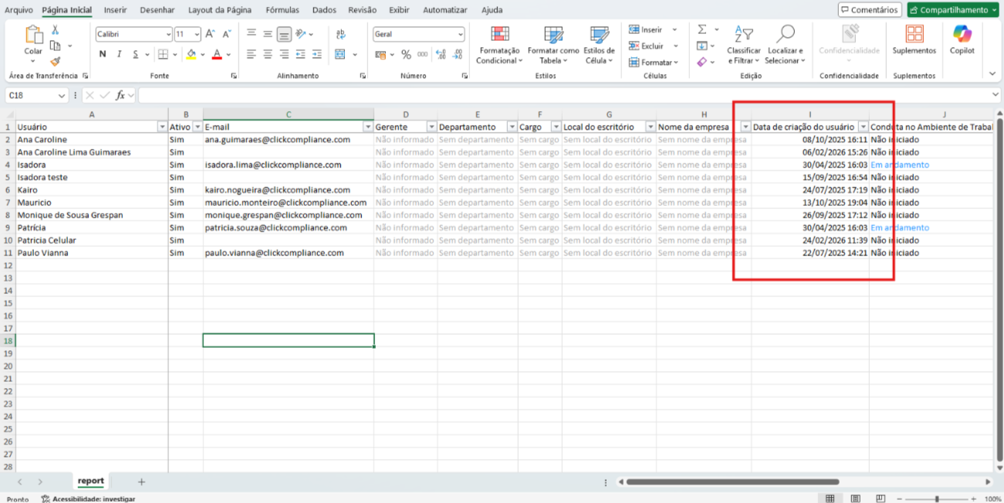Click the Merge and Center icon
The width and height of the screenshot is (1004, 503).
tap(340, 55)
